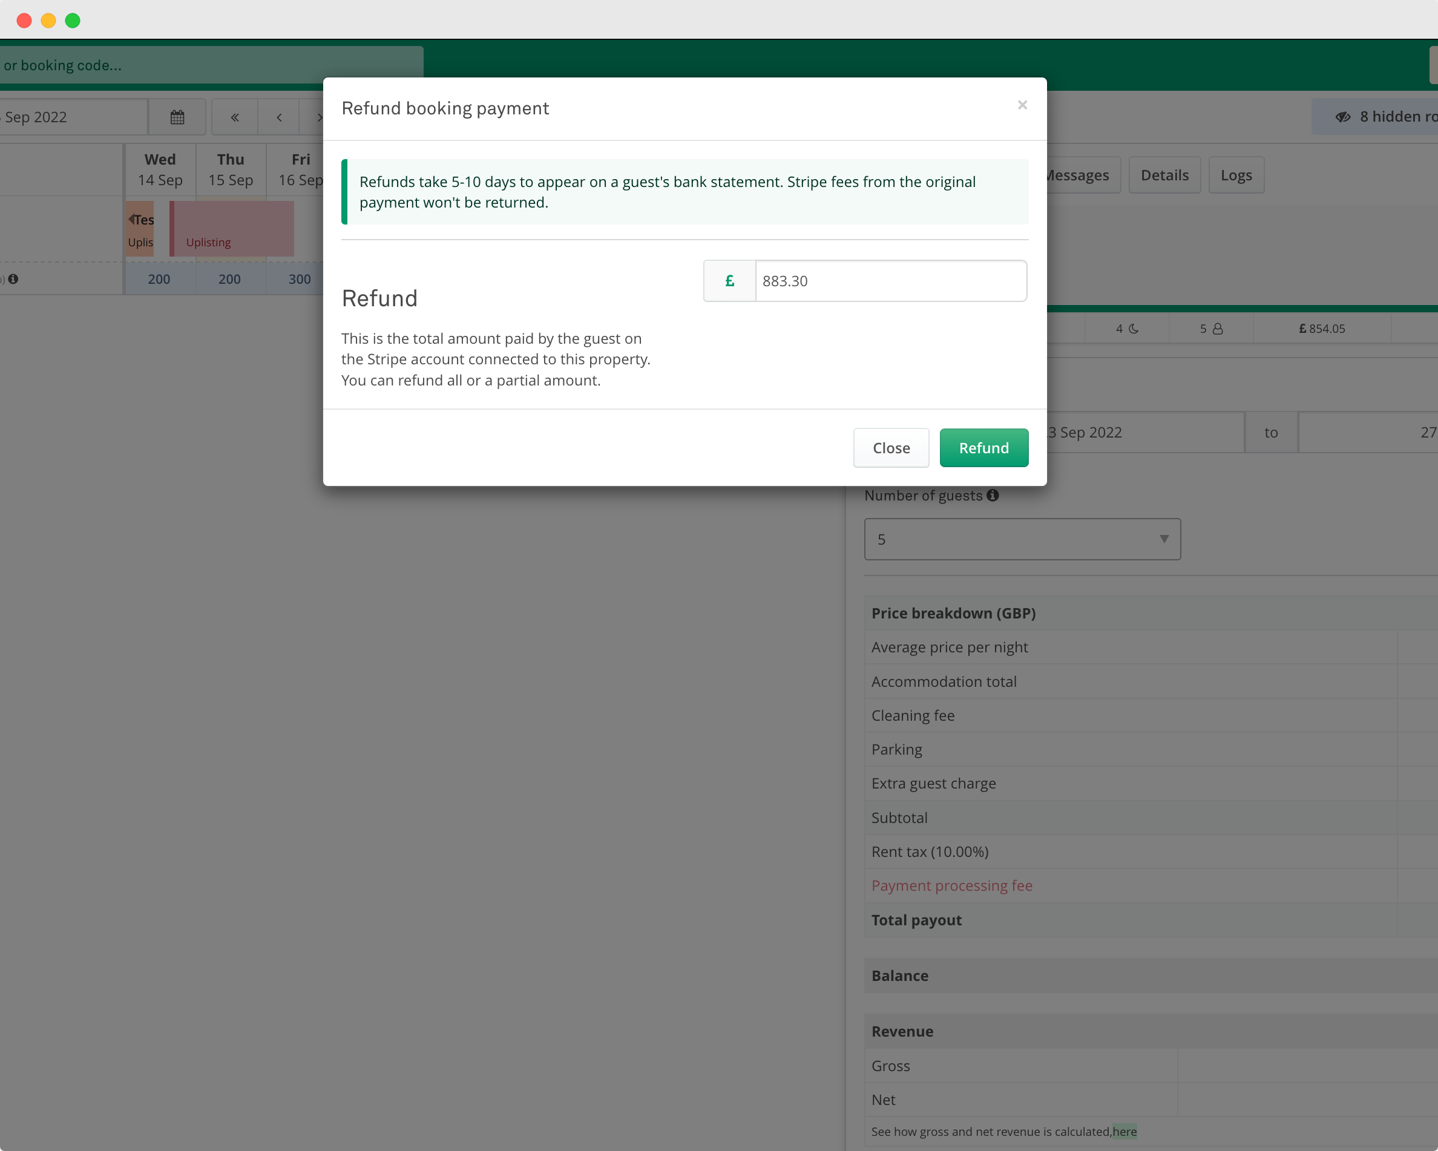Close the refund dialog with the X
This screenshot has width=1438, height=1151.
coord(1022,105)
